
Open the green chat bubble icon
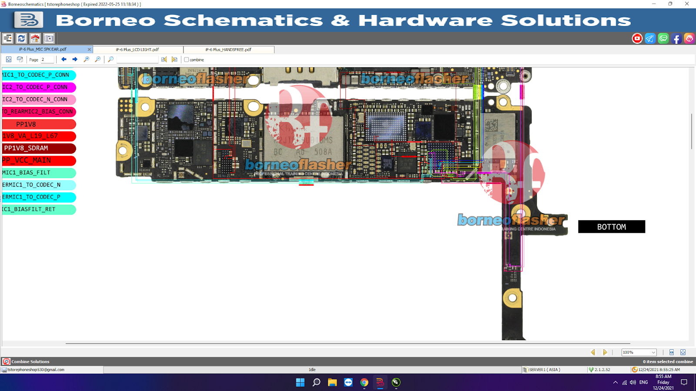click(663, 38)
